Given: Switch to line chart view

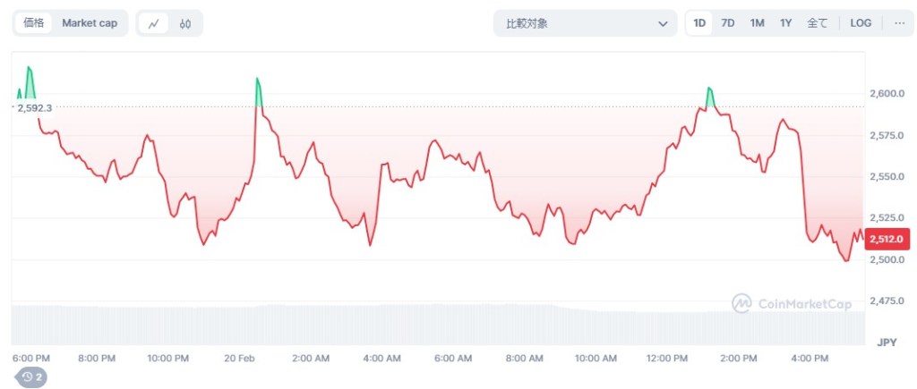Looking at the screenshot, I should point(153,23).
